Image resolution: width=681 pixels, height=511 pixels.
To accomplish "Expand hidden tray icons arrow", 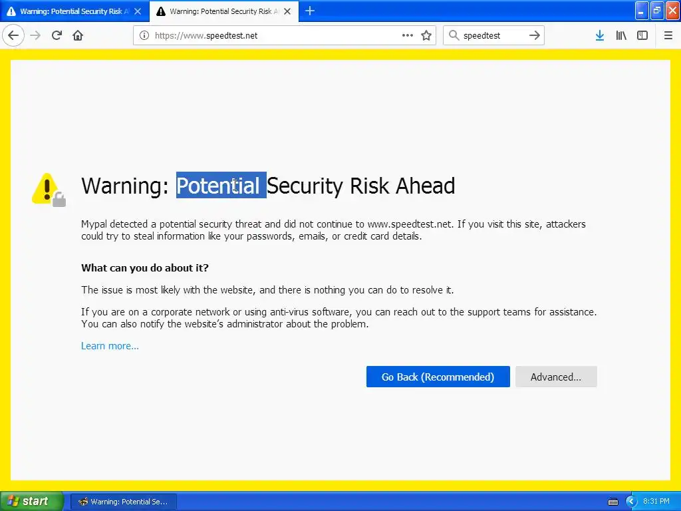I will pos(631,502).
